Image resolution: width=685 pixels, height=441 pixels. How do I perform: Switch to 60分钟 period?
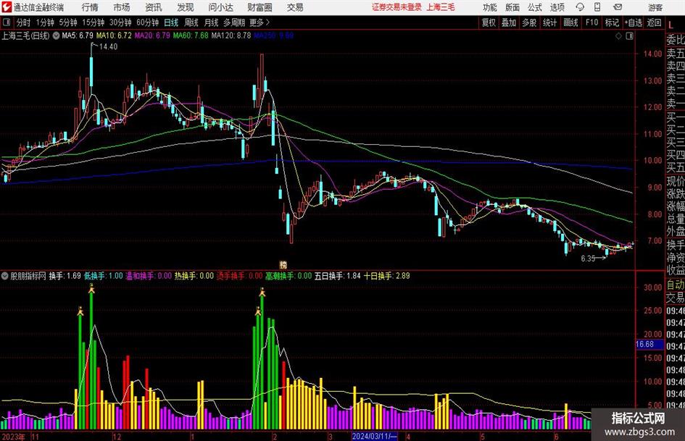tap(148, 22)
